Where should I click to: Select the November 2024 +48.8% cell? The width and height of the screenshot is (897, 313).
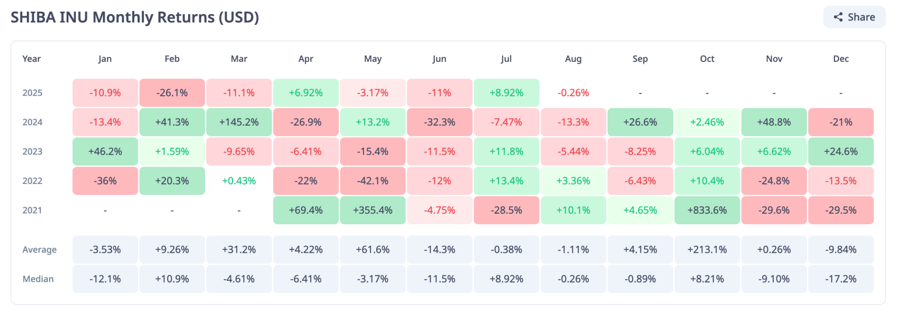tap(774, 123)
